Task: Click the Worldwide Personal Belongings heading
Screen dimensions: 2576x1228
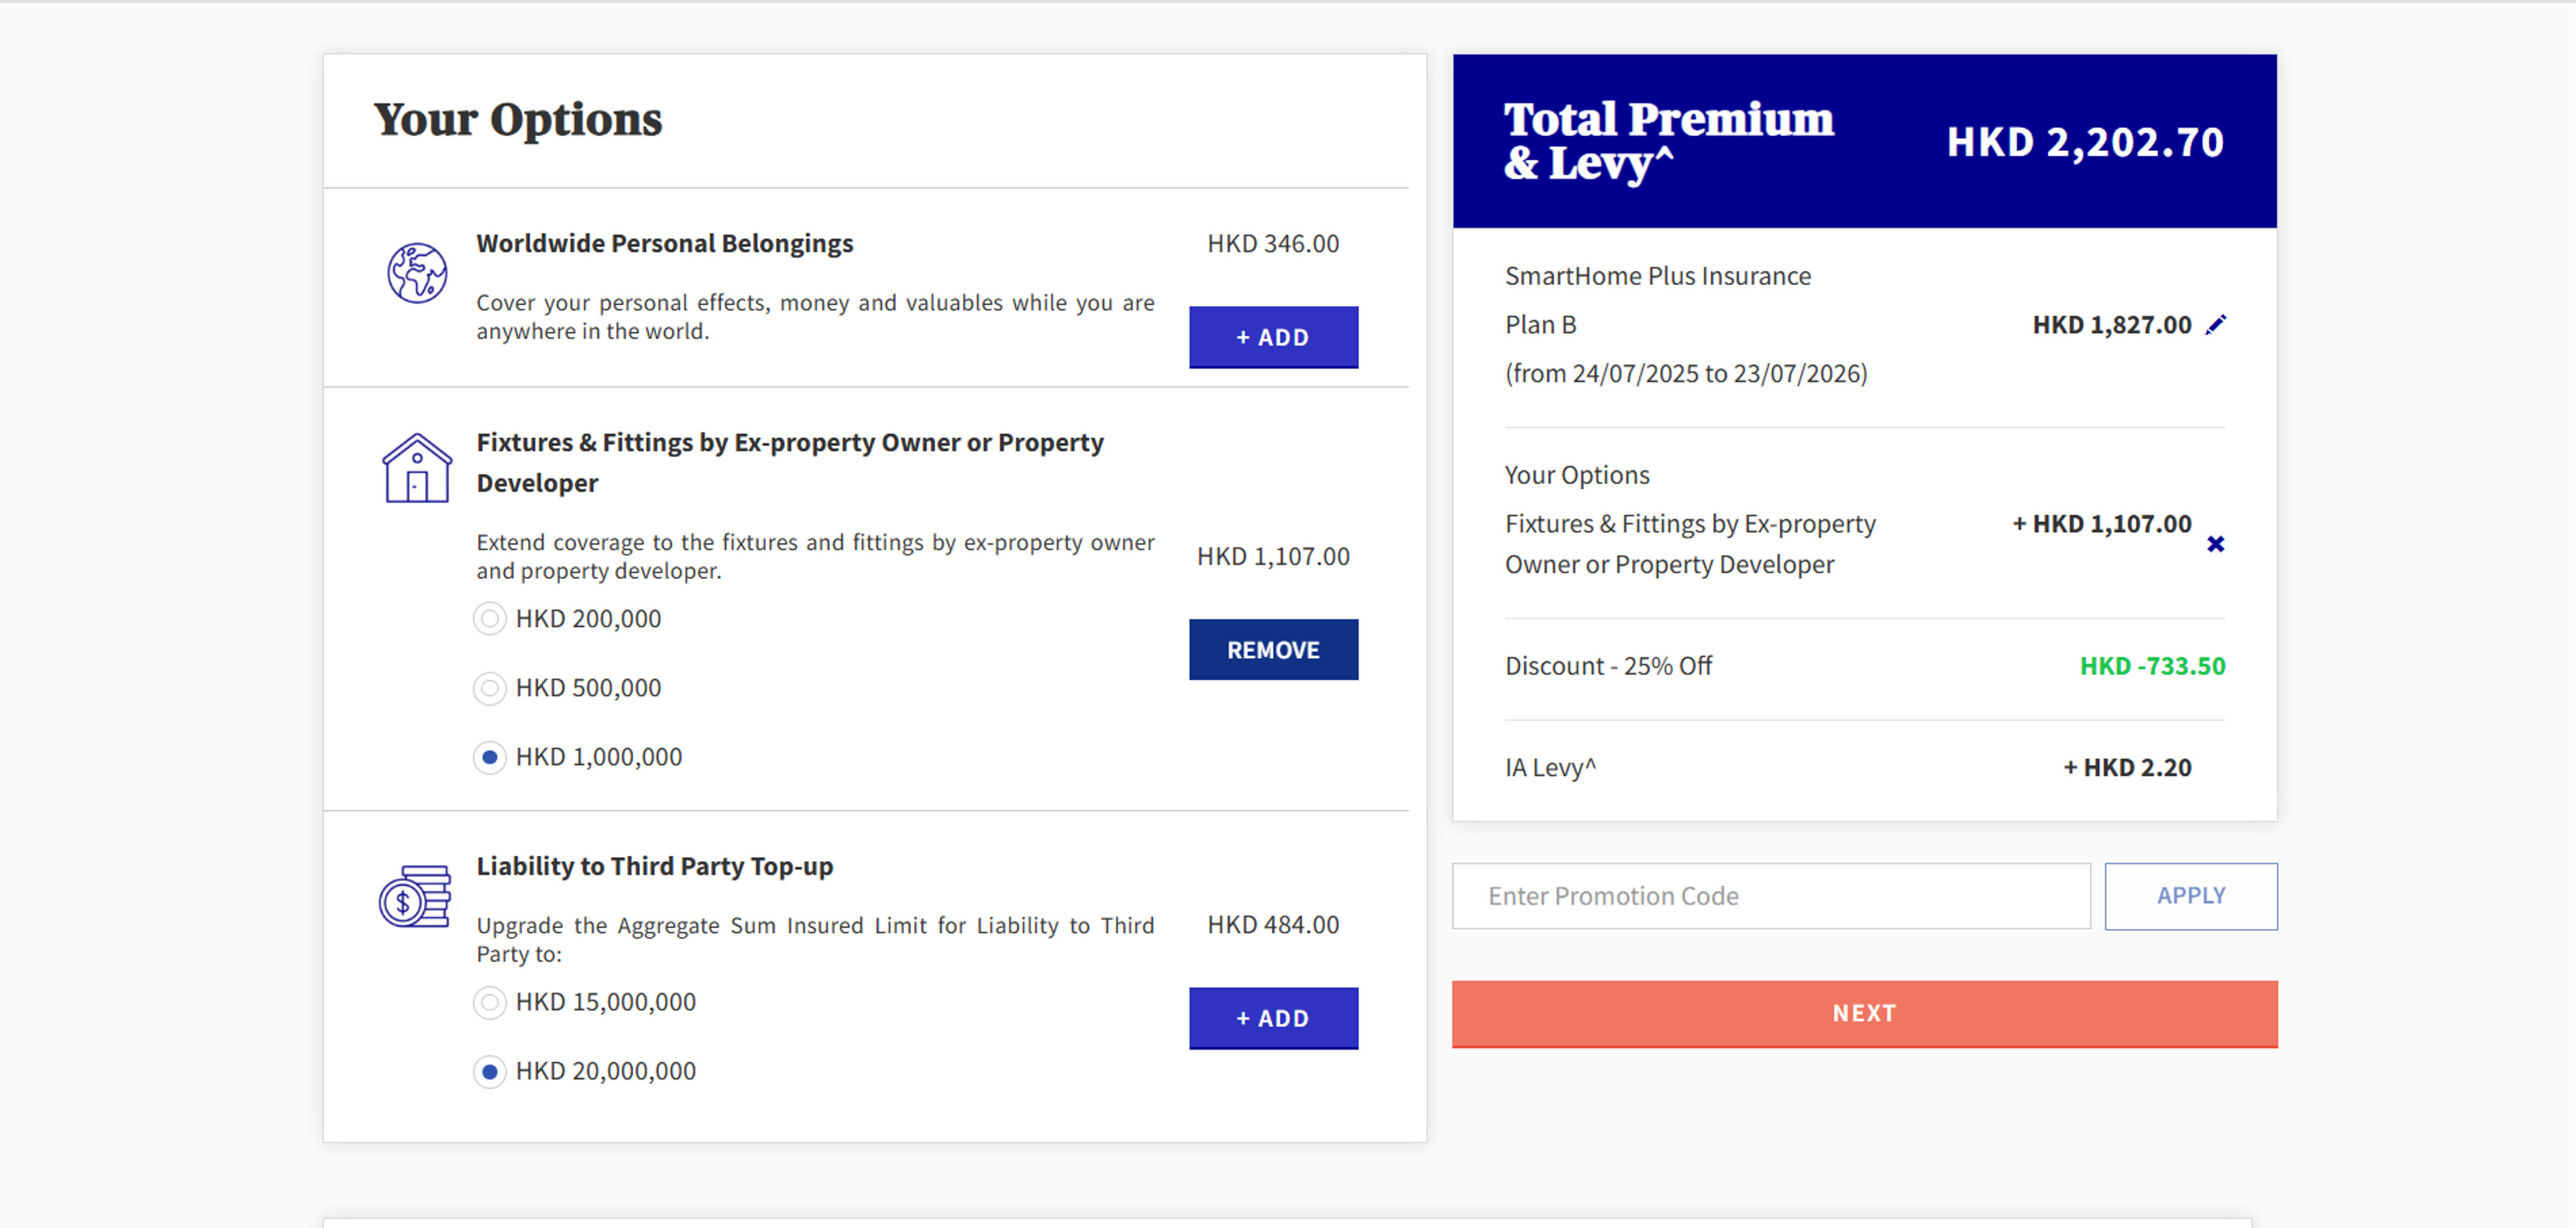Action: point(664,244)
